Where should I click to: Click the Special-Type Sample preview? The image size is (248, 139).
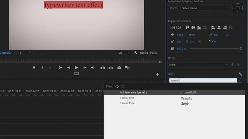pyautogui.click(x=185, y=103)
